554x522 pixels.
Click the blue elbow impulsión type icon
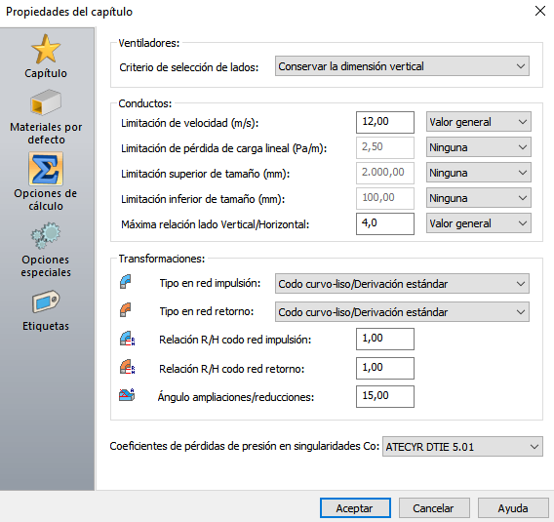(126, 282)
